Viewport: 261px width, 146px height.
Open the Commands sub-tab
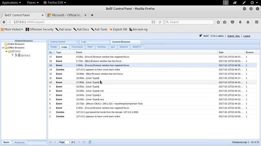click(x=77, y=47)
